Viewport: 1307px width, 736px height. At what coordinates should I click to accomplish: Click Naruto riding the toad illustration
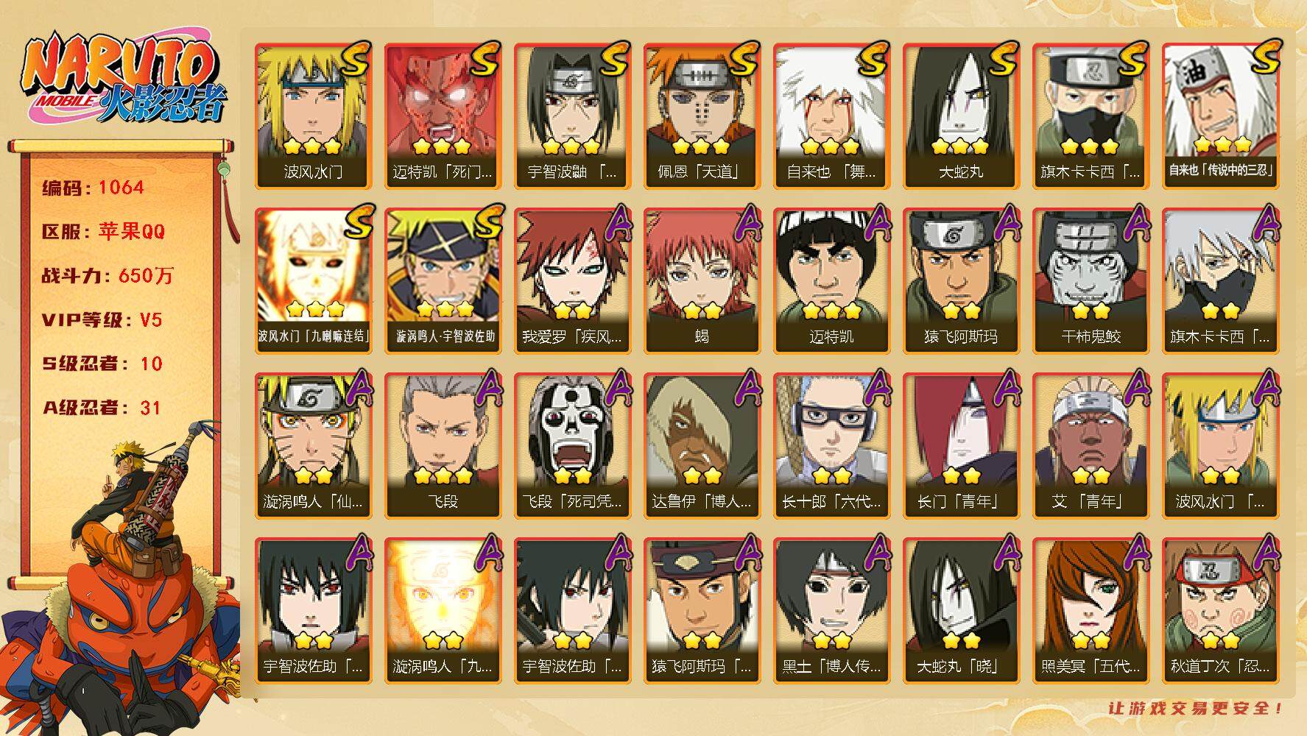(x=121, y=577)
